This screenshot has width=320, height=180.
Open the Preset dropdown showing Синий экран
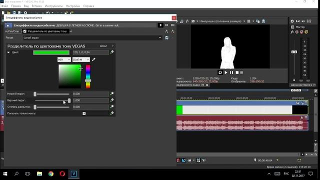(92, 38)
